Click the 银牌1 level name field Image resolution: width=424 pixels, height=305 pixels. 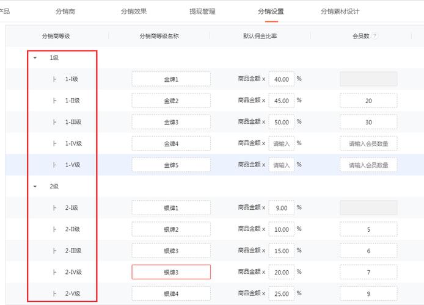point(171,208)
